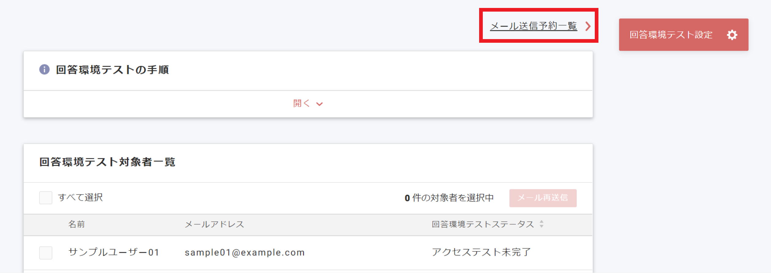This screenshot has height=273, width=771.
Task: Click the アクセステスト未完了 status cell
Action: click(481, 252)
